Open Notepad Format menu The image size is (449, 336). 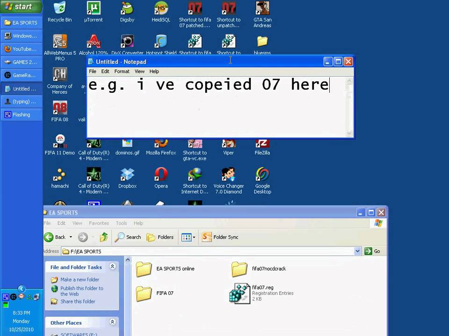[122, 71]
